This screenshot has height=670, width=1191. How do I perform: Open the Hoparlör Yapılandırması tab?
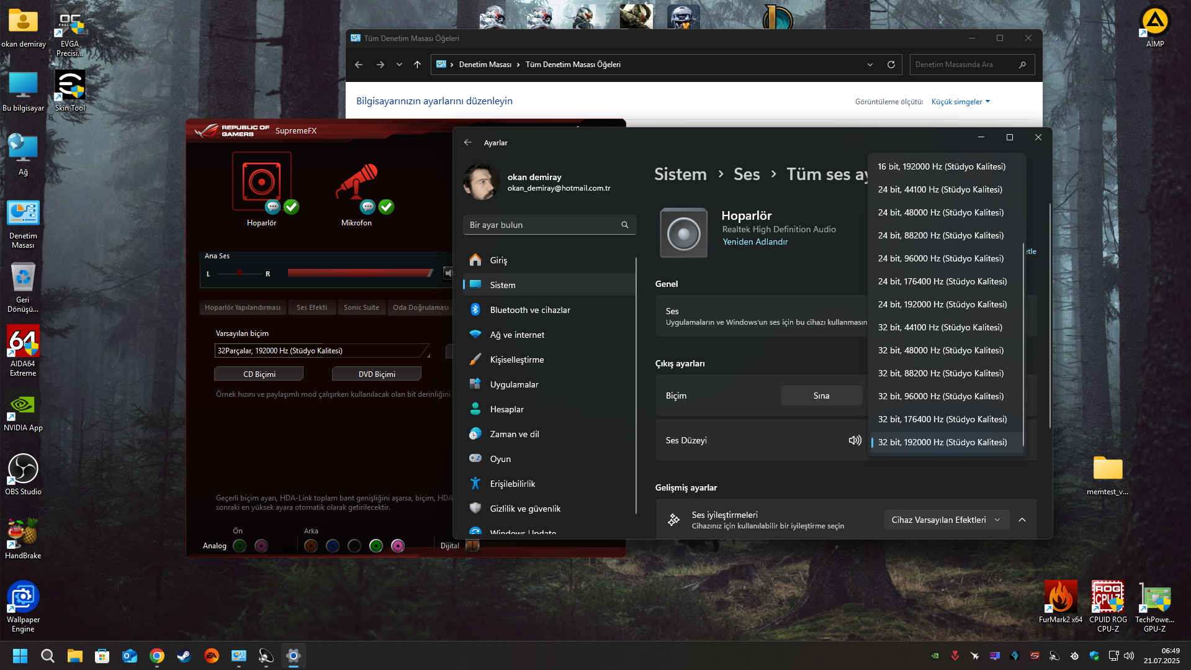243,307
